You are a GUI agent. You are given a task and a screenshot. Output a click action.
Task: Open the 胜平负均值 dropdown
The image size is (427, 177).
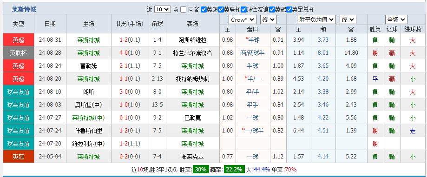tap(316, 20)
